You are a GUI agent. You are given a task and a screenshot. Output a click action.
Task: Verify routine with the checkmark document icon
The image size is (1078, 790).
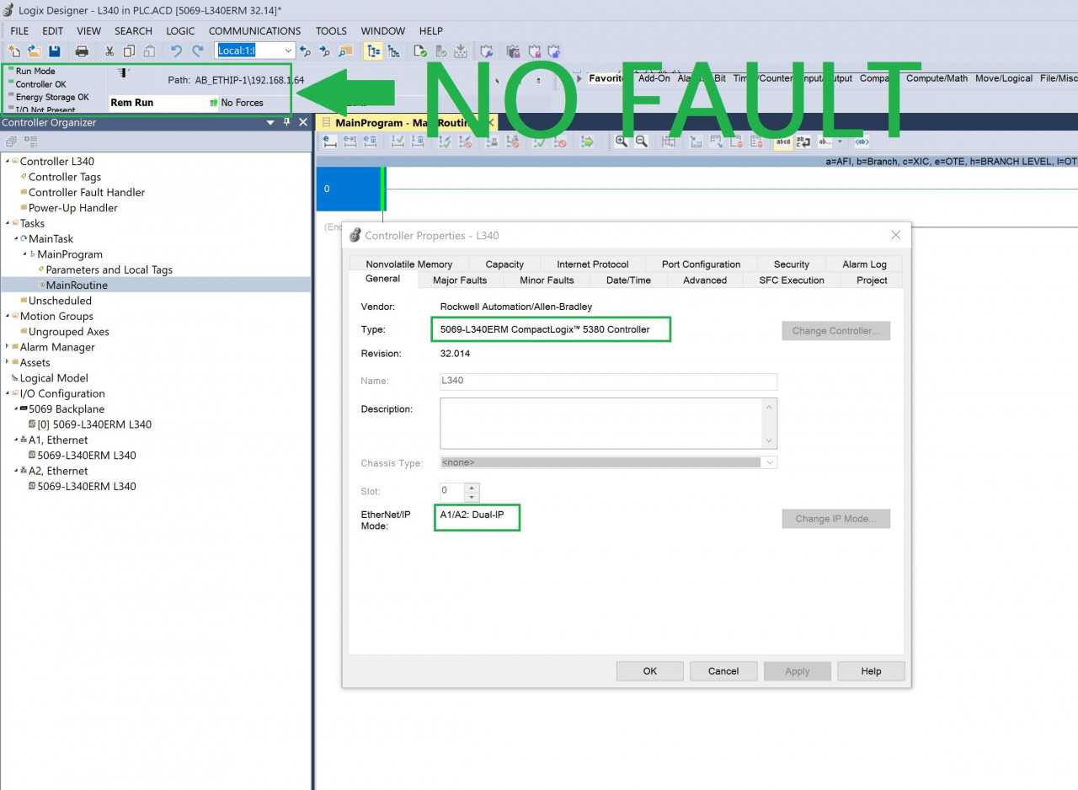(419, 51)
